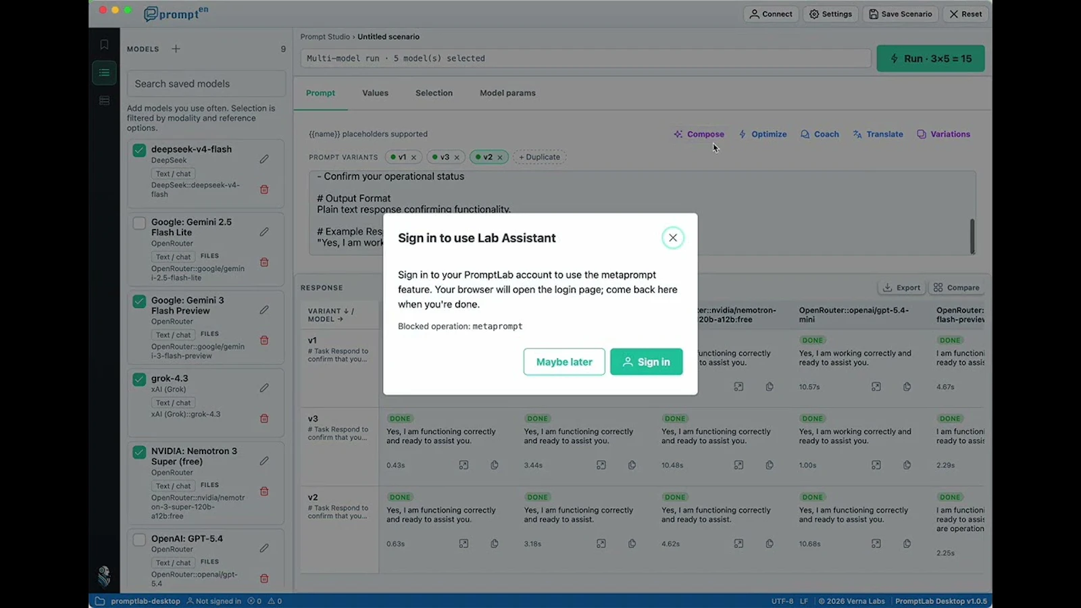1081x608 pixels.
Task: Open the Selection tab
Action: [434, 93]
